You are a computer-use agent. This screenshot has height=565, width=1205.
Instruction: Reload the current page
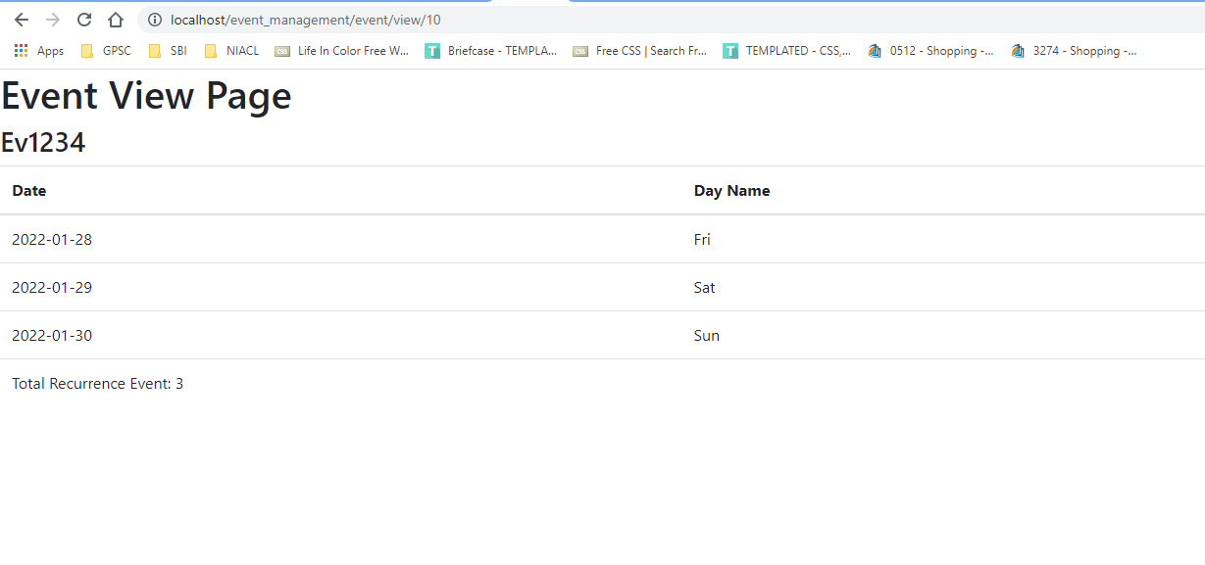[x=84, y=20]
